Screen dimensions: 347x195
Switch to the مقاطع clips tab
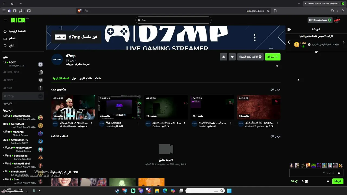pos(98,79)
